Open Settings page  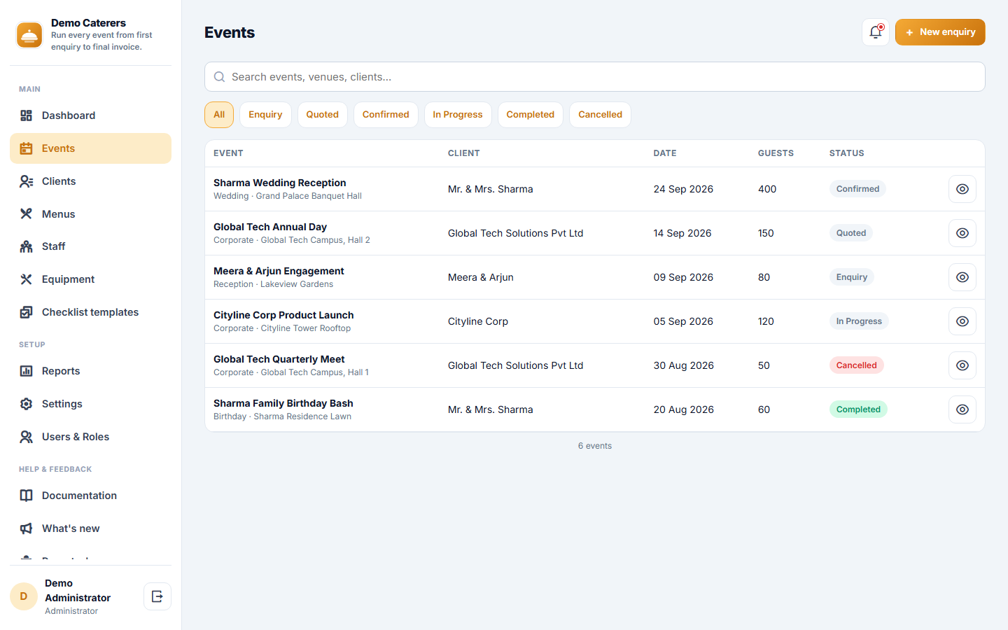click(x=90, y=404)
